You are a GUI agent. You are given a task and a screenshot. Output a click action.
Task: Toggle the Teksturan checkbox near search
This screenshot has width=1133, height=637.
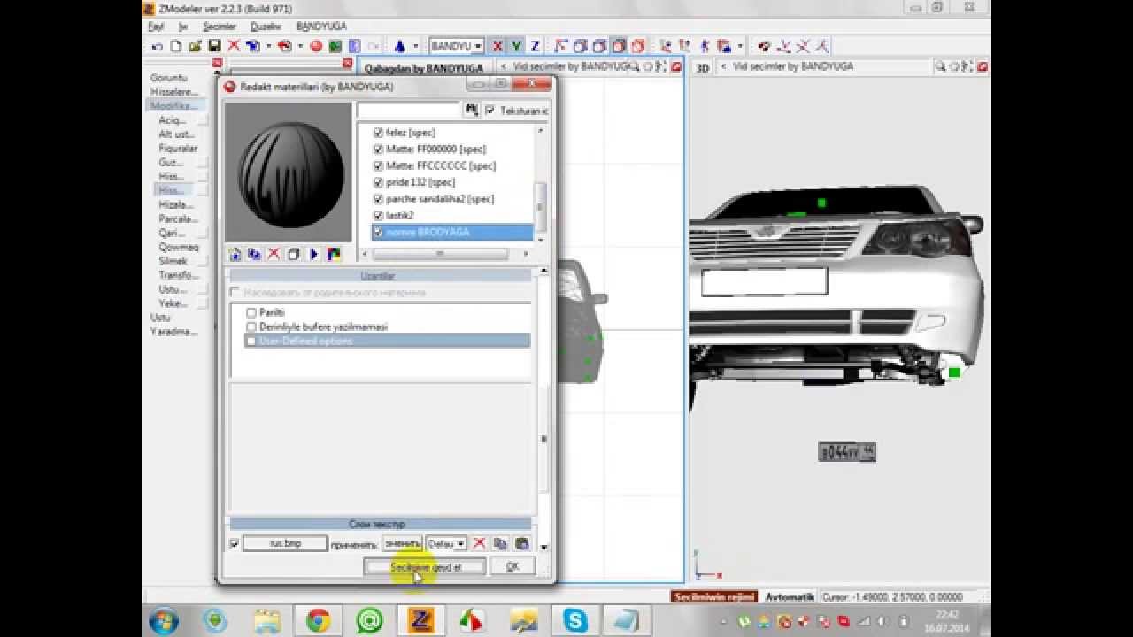point(490,111)
